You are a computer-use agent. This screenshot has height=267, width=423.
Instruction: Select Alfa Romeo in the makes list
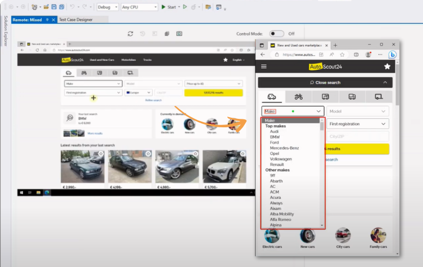(x=280, y=219)
